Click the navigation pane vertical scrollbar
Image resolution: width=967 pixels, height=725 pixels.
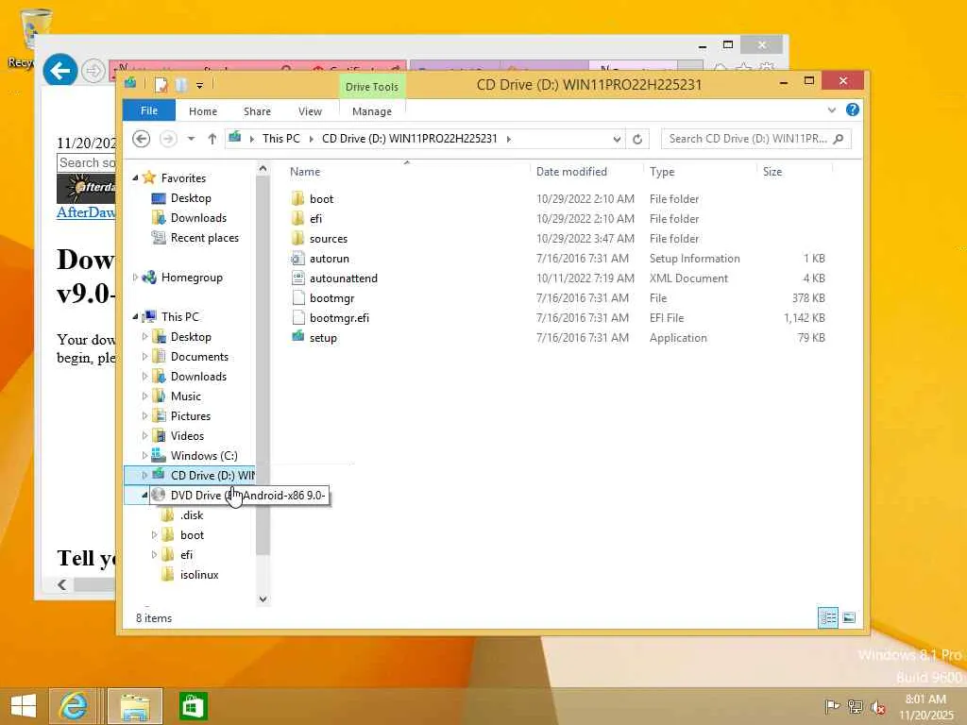point(263,363)
